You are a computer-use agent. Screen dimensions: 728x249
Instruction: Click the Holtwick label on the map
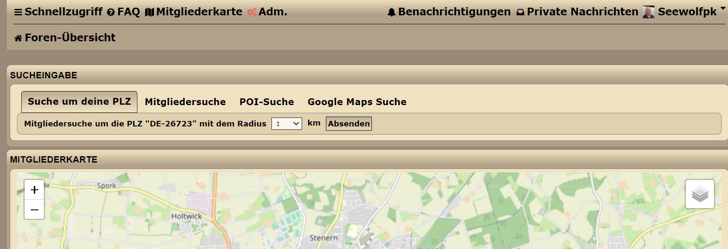(x=186, y=216)
